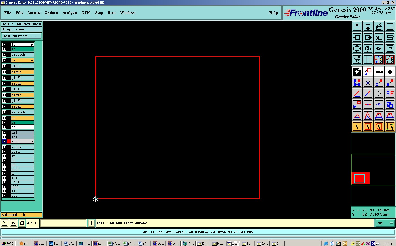Viewport: 396px width, 246px height.
Task: Click the Job Matrix ... button
Action: point(21,36)
